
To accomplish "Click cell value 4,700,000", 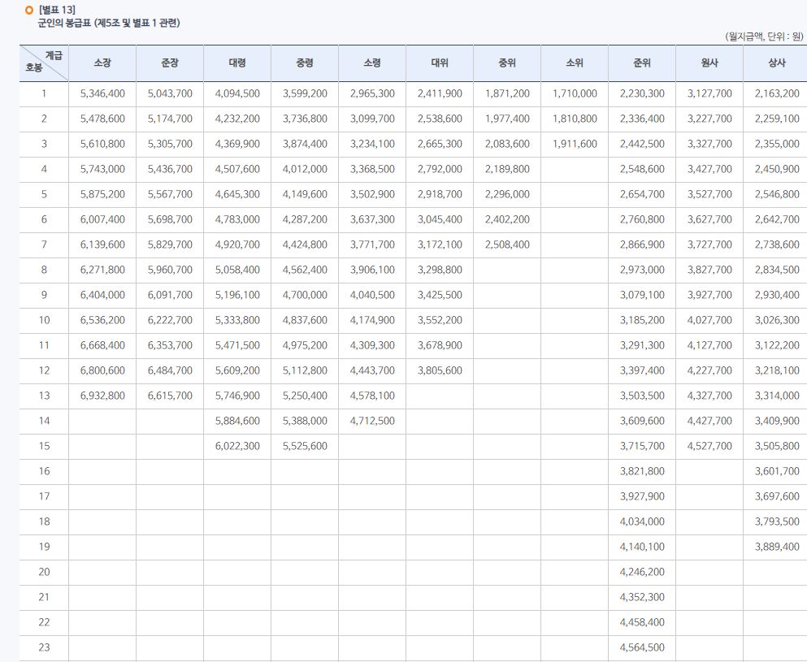I will coord(305,295).
